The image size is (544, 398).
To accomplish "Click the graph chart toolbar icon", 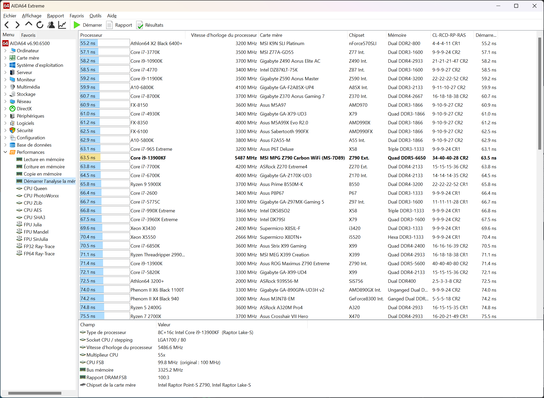I will 62,25.
